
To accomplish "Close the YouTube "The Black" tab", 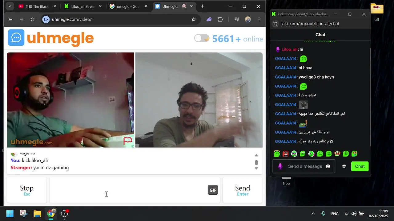I will 55,6.
